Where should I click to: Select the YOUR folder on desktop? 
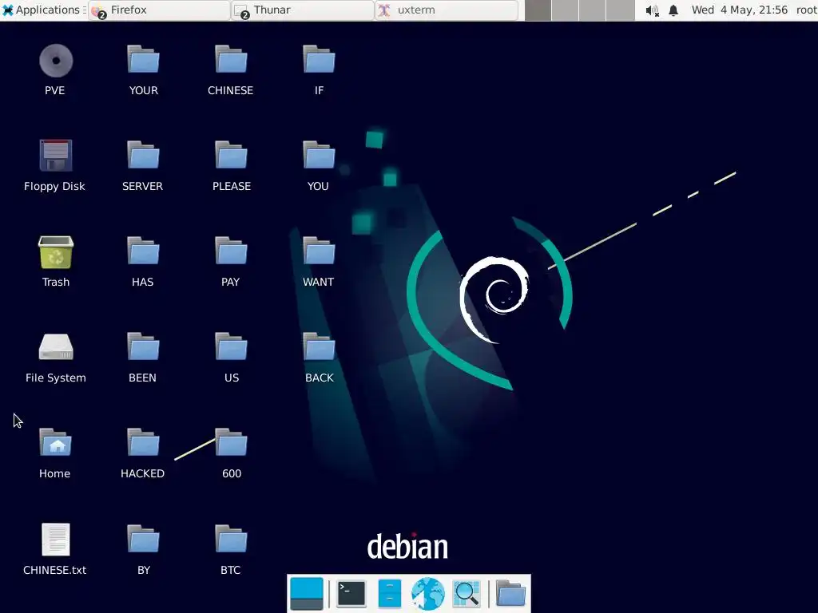point(143,59)
